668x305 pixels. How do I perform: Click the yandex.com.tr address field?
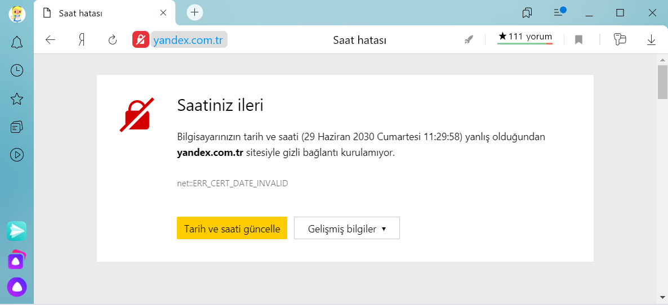pyautogui.click(x=189, y=40)
